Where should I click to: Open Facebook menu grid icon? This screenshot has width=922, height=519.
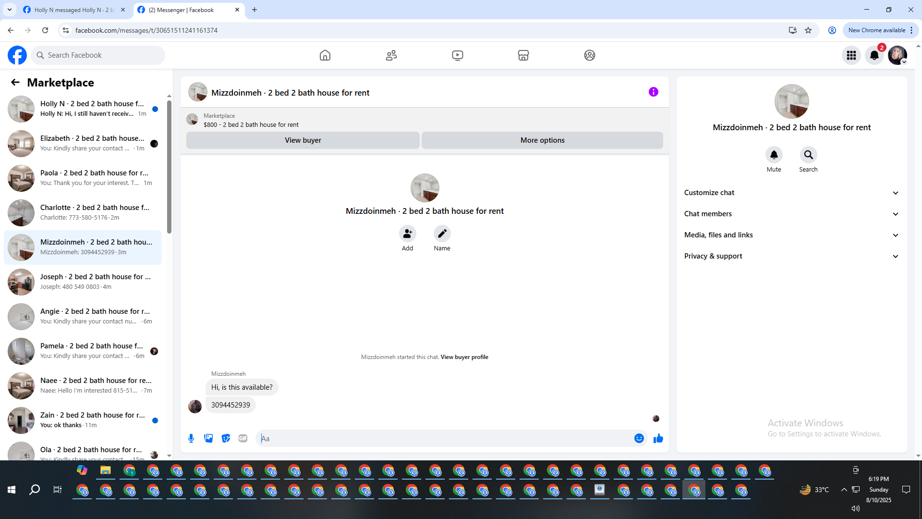[x=851, y=55]
